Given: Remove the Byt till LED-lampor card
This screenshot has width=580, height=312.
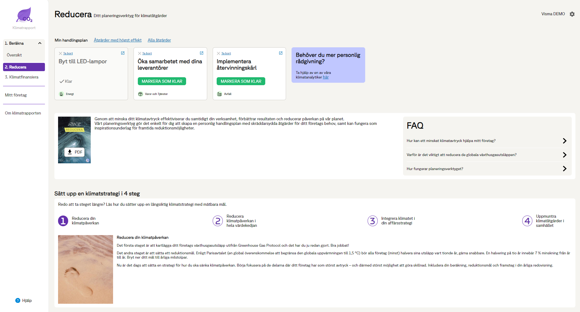Looking at the screenshot, I should click(68, 53).
